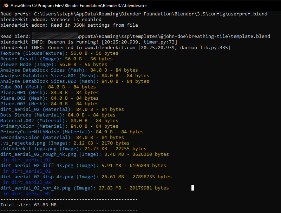Click 'in dirt_aerial_02' under nor_4k.png

[x=27, y=193]
